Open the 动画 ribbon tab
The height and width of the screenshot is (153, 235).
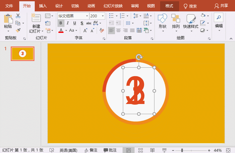pyautogui.click(x=91, y=6)
